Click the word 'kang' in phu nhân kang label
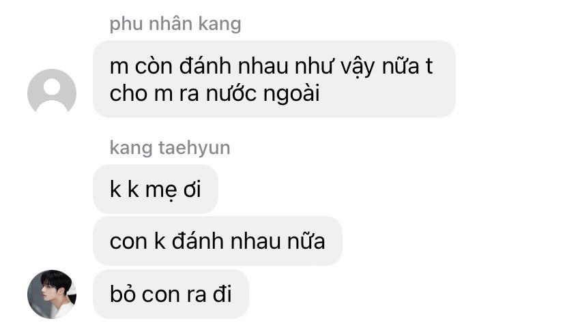This screenshot has height=336, width=565. tap(220, 25)
